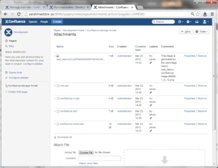
Task: Open a new browser tab
Action: [140, 7]
